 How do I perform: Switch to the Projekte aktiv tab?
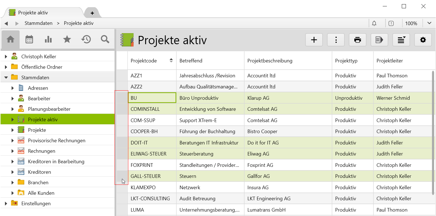coord(33,13)
